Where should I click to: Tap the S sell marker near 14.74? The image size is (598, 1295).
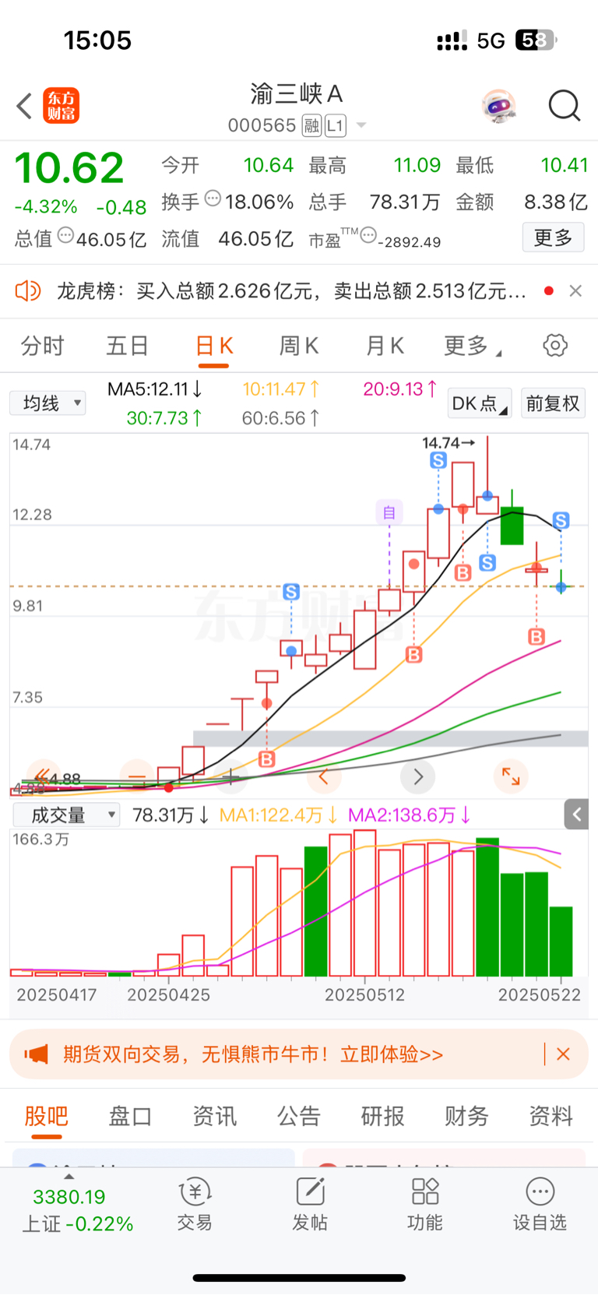438,461
